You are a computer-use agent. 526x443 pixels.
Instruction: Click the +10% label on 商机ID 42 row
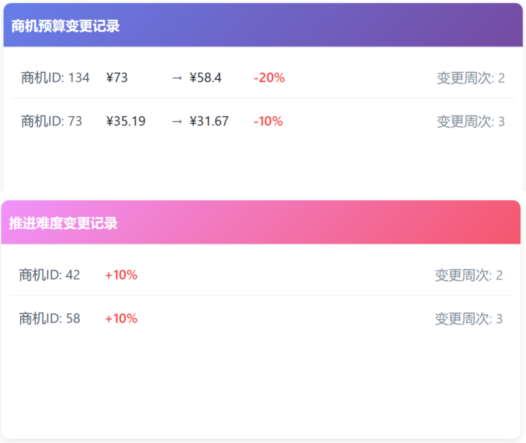pyautogui.click(x=121, y=275)
